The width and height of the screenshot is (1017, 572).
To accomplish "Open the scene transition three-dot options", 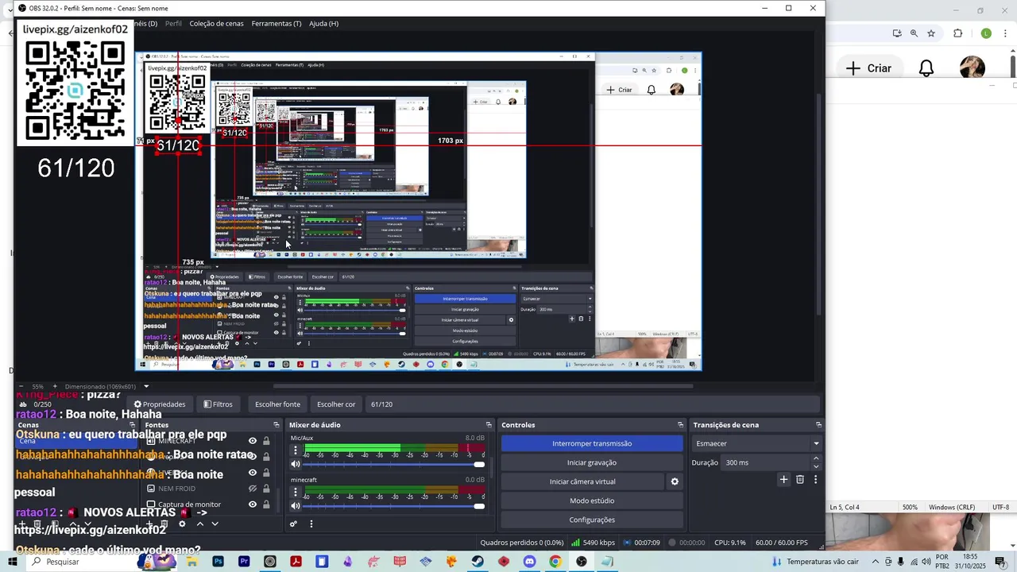I will pyautogui.click(x=815, y=480).
